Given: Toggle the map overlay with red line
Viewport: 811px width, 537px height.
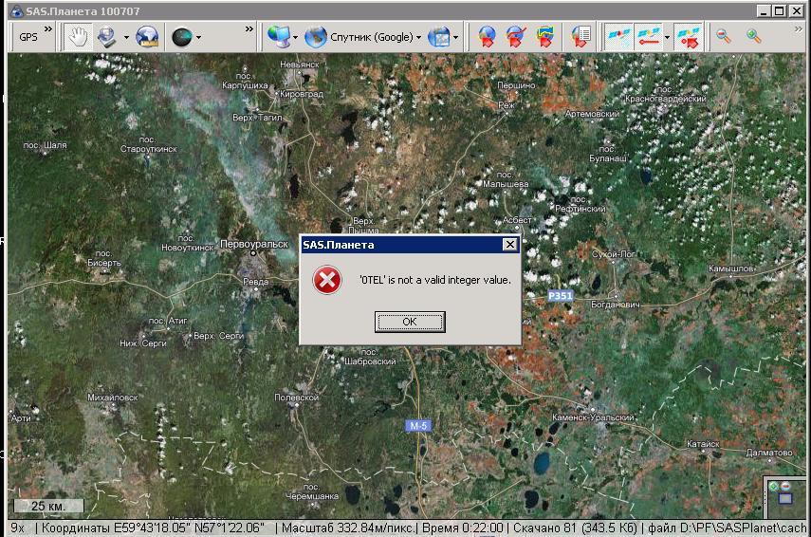Looking at the screenshot, I should (x=649, y=37).
